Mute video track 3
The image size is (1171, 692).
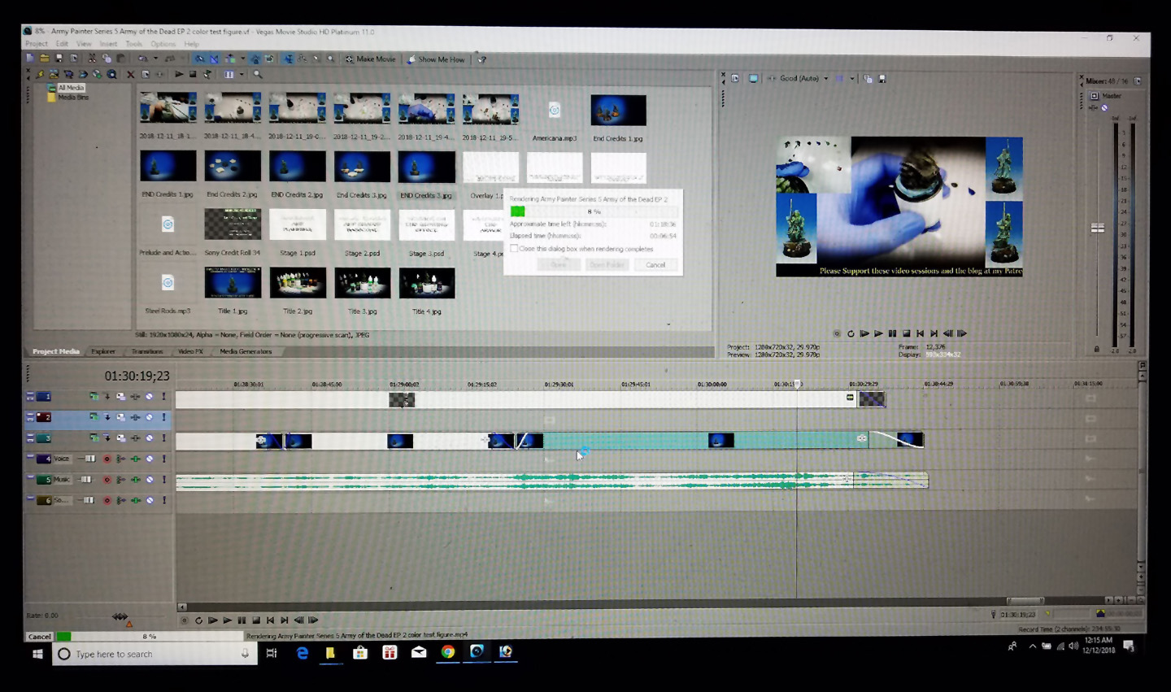coord(149,438)
